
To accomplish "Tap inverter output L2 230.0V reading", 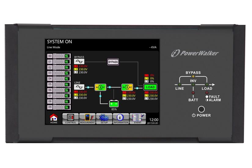I will coord(129,96).
